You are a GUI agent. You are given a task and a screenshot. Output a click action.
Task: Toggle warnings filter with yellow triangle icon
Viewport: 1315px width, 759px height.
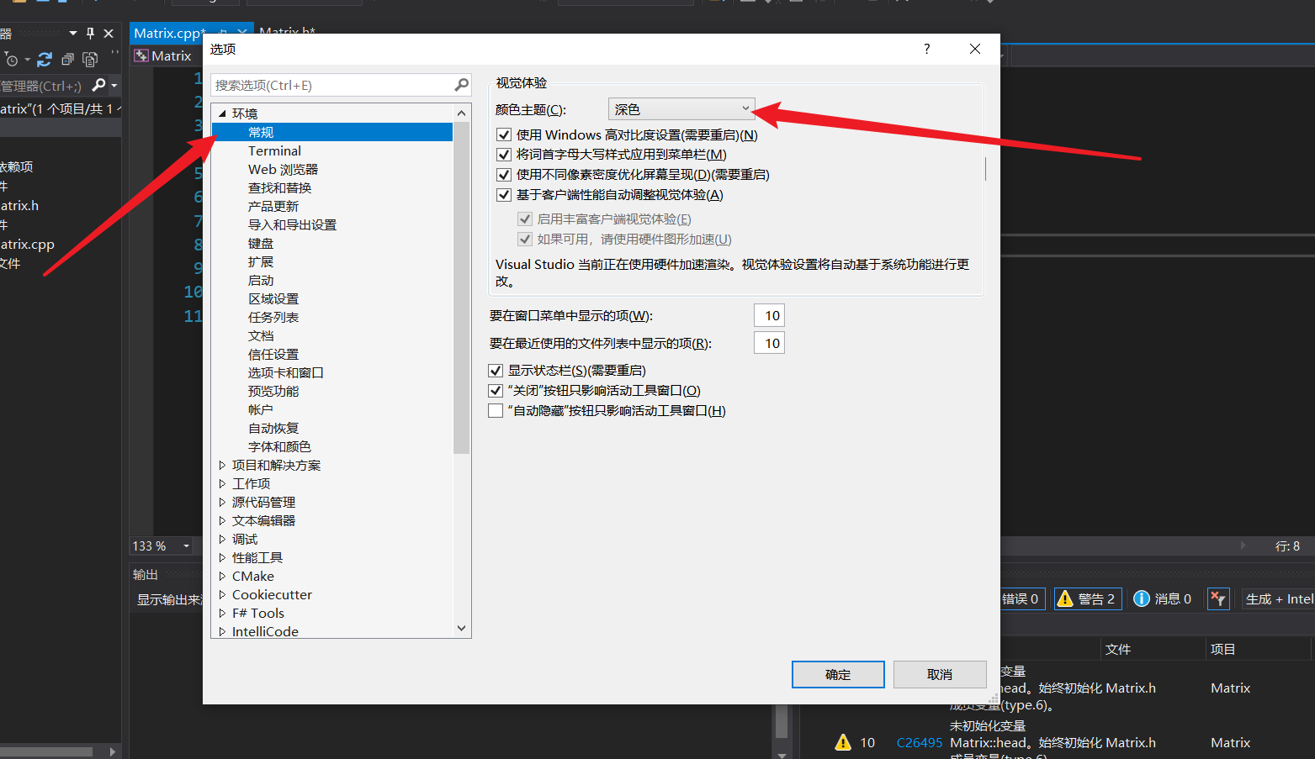point(1087,598)
